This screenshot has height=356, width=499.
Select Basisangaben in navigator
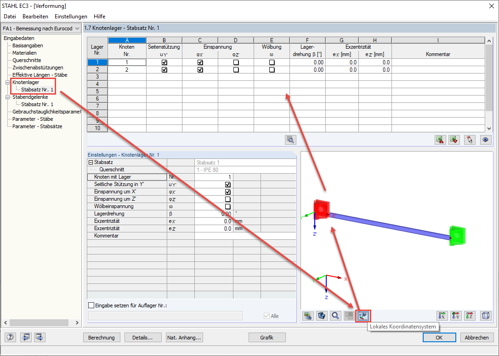point(28,45)
